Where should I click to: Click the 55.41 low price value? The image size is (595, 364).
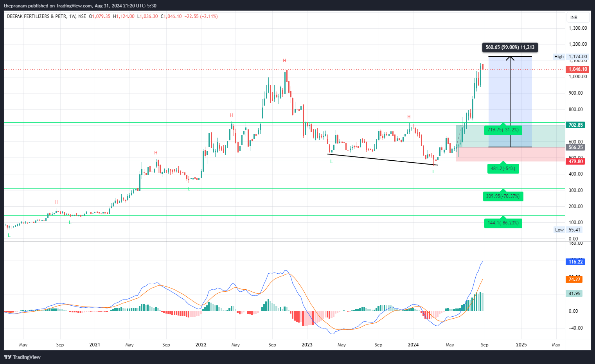coord(575,230)
